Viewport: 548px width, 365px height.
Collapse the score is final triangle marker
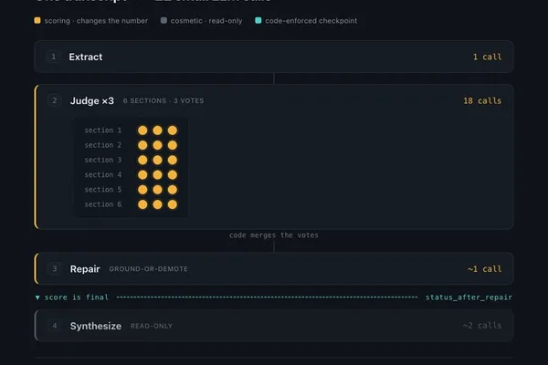click(37, 297)
